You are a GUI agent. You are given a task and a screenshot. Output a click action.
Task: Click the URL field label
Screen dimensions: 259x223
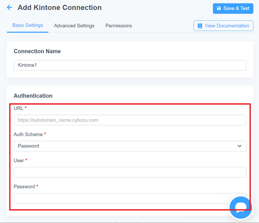19,108
